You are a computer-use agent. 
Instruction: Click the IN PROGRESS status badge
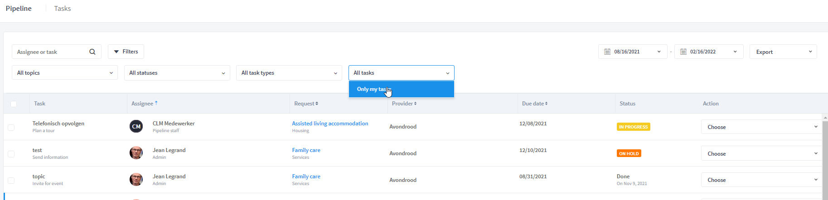coord(634,127)
